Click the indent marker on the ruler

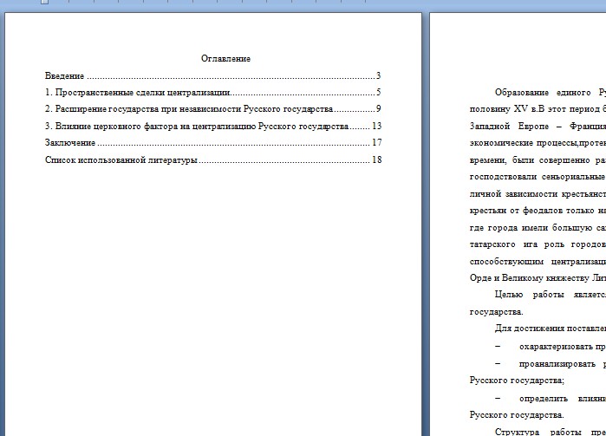tap(44, 3)
